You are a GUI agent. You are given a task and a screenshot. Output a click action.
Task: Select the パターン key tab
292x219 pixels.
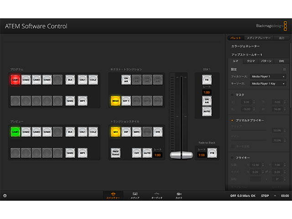click(266, 61)
